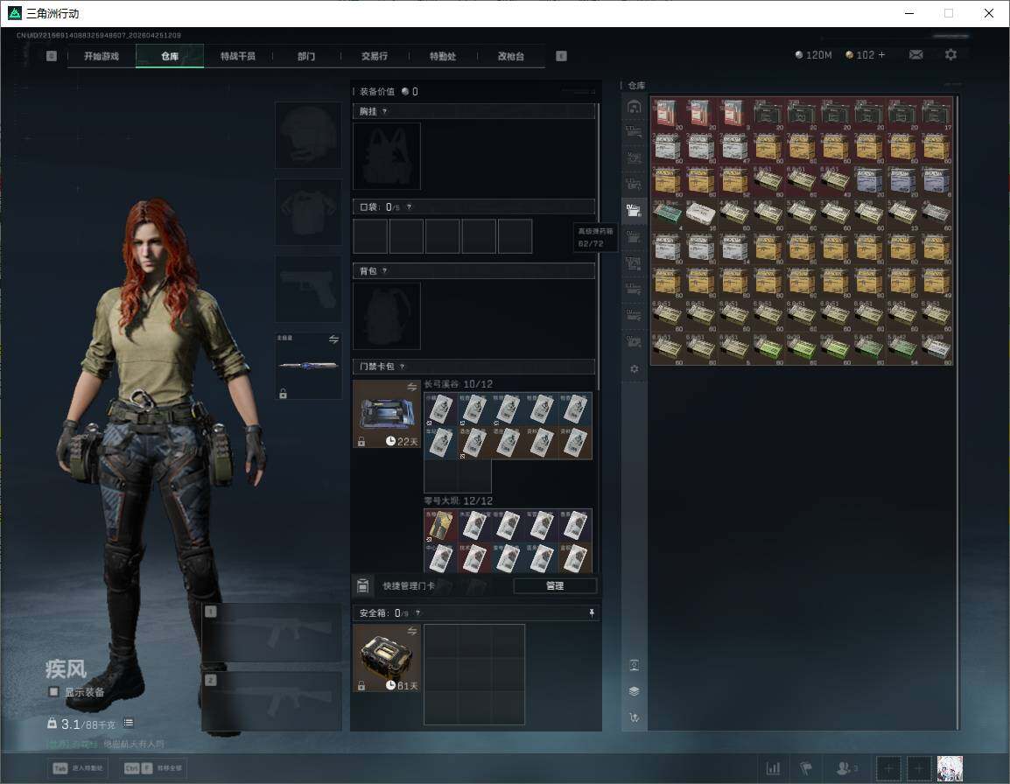Click the sidebar sort items icon
This screenshot has height=784, width=1010.
click(634, 717)
